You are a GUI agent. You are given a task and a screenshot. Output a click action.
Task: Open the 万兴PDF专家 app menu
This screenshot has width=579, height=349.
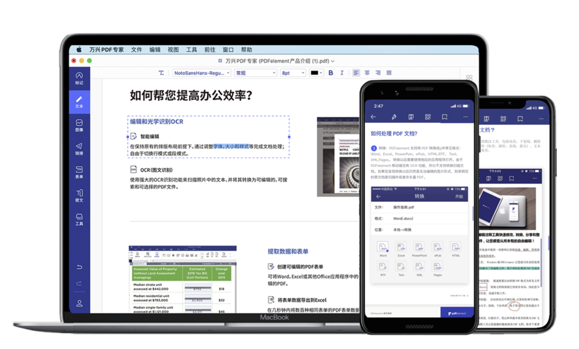click(106, 50)
